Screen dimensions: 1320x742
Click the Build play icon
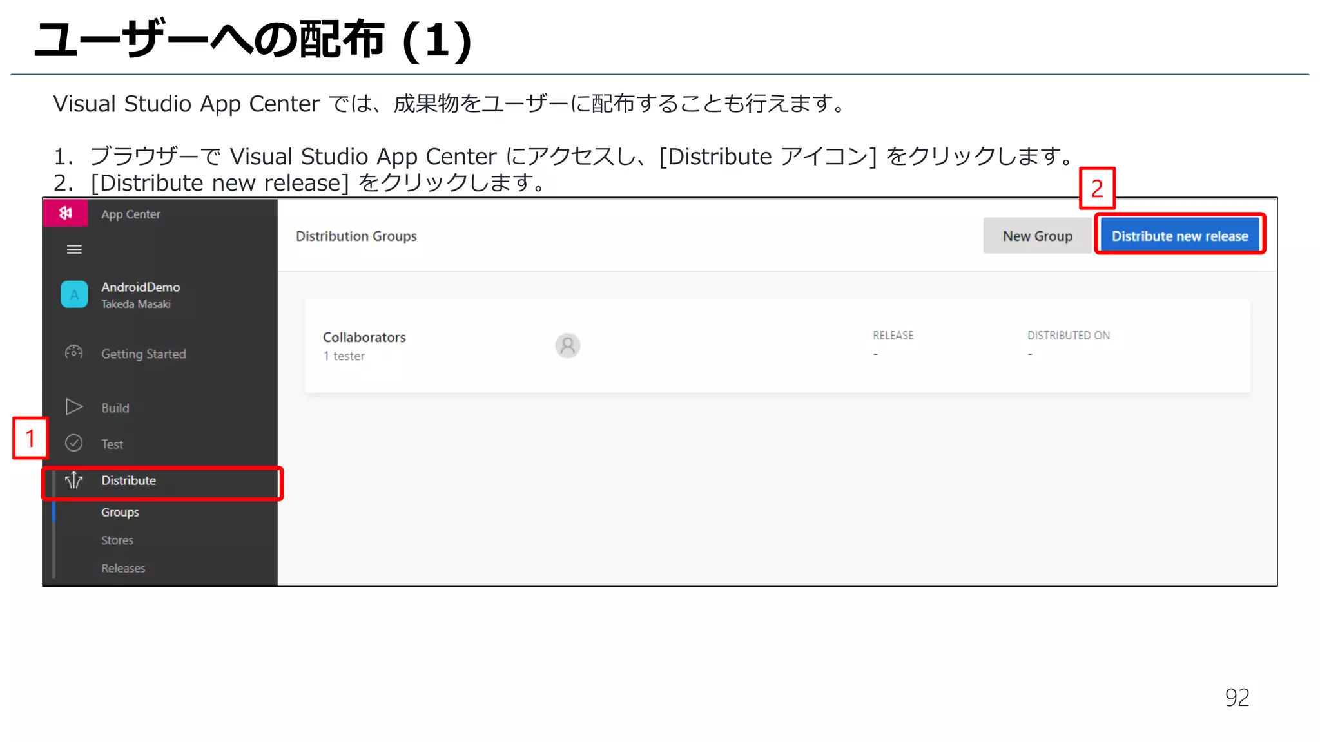click(74, 407)
